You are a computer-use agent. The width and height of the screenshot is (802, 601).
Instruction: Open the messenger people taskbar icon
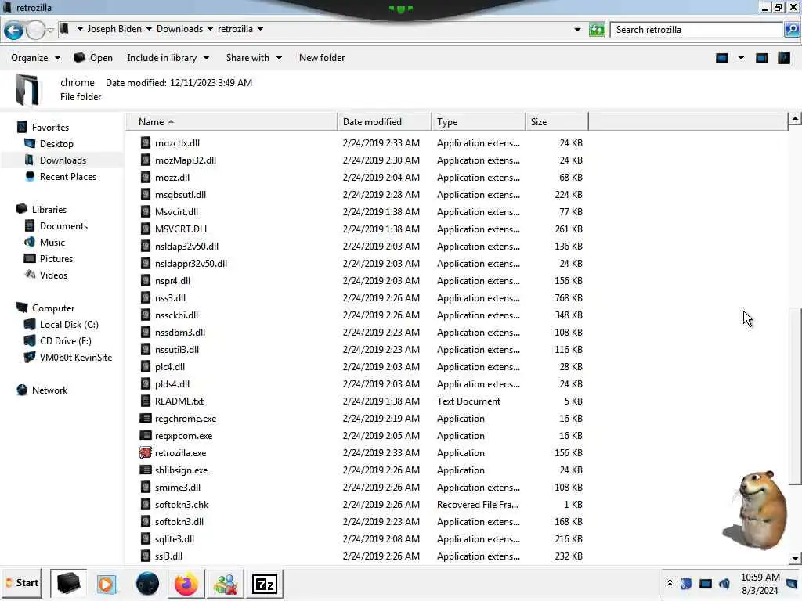[x=226, y=584]
